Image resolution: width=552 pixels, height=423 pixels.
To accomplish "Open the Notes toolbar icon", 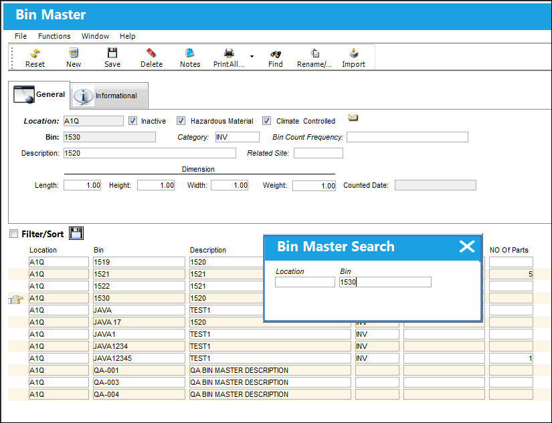I will click(190, 53).
